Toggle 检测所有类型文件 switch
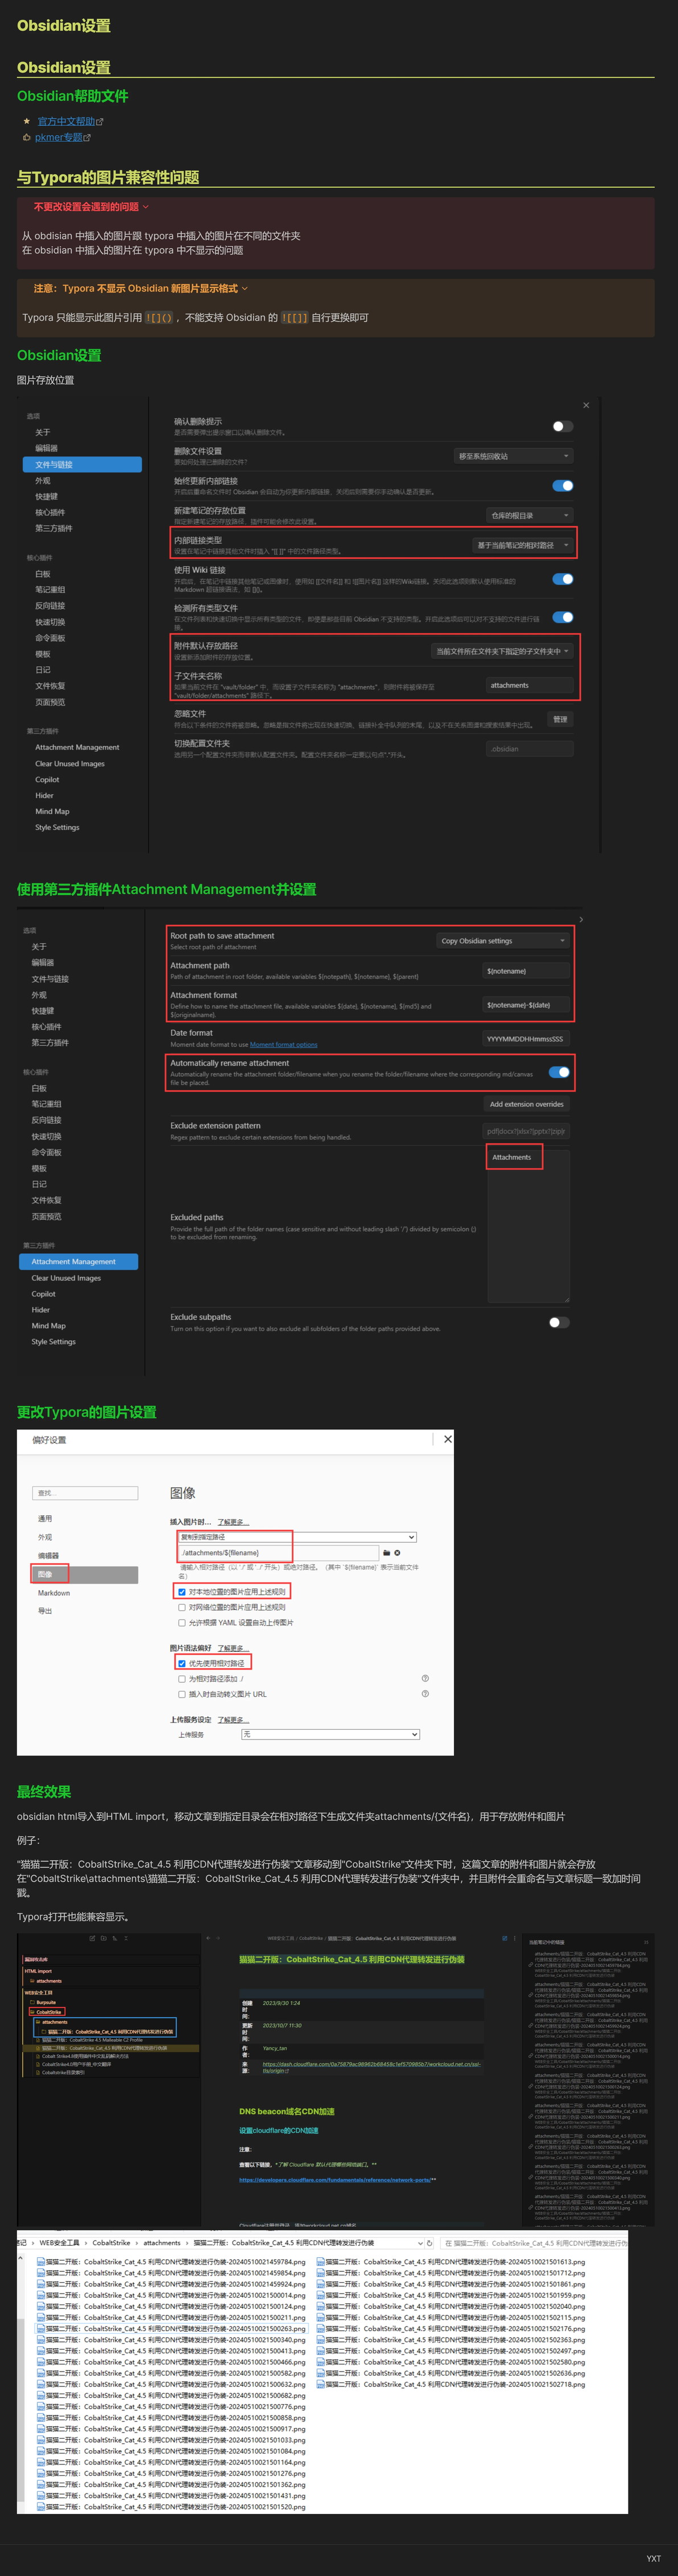Image resolution: width=678 pixels, height=2576 pixels. click(563, 617)
